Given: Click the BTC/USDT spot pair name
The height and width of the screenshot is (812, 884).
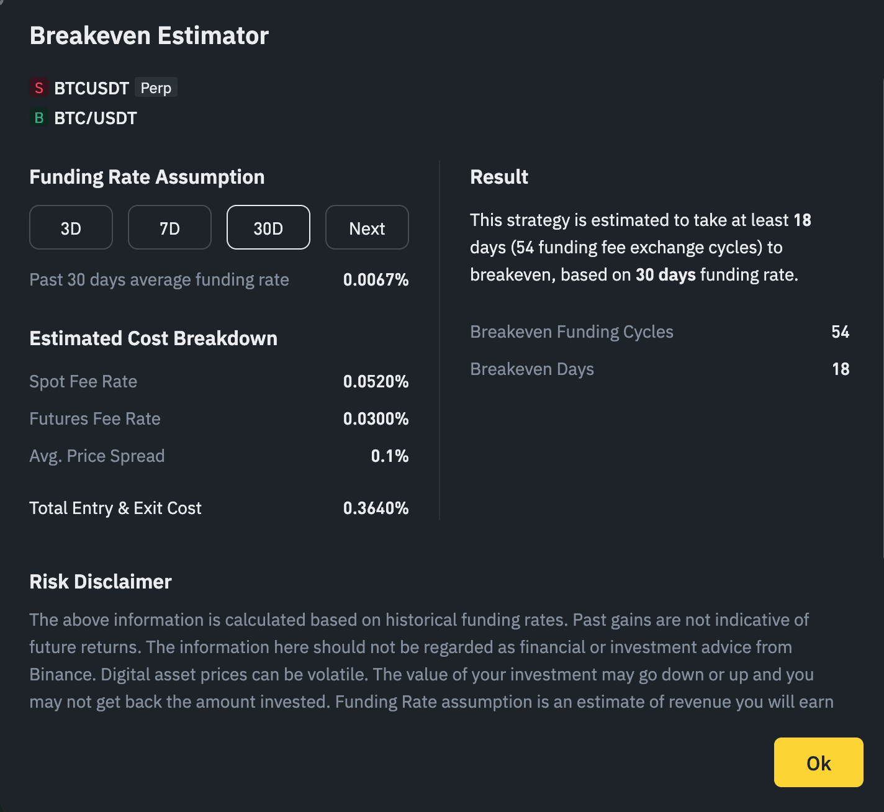Looking at the screenshot, I should click(x=96, y=118).
